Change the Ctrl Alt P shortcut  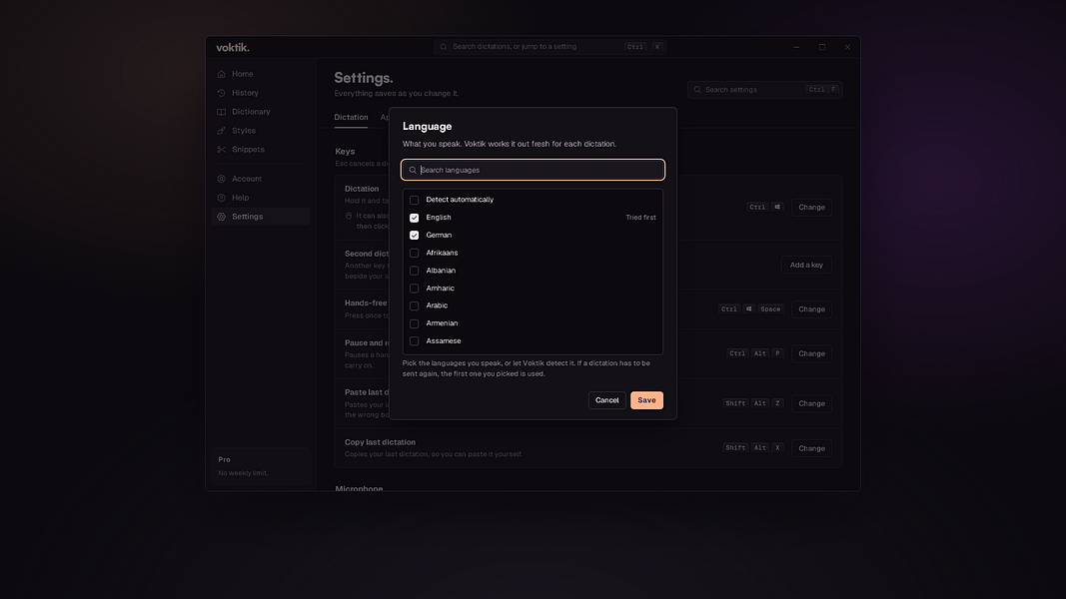click(x=811, y=353)
